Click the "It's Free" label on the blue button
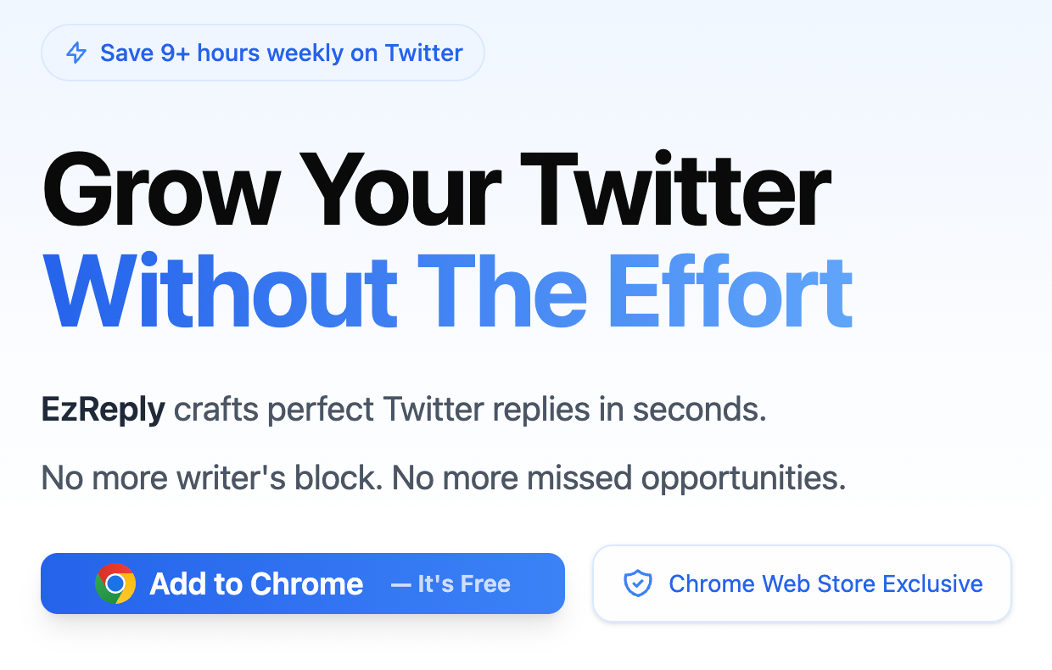 pos(450,583)
